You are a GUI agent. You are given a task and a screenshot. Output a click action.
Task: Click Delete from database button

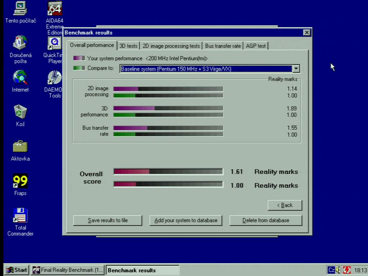(266, 220)
